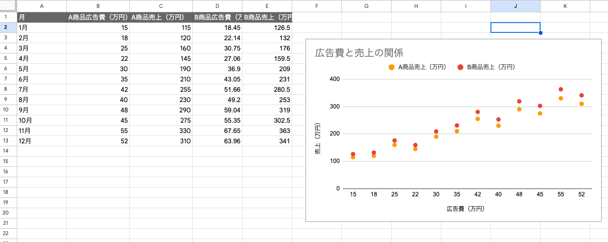This screenshot has height=242, width=608.
Task: Click the blue fill handle of cell J2
Action: (x=541, y=33)
